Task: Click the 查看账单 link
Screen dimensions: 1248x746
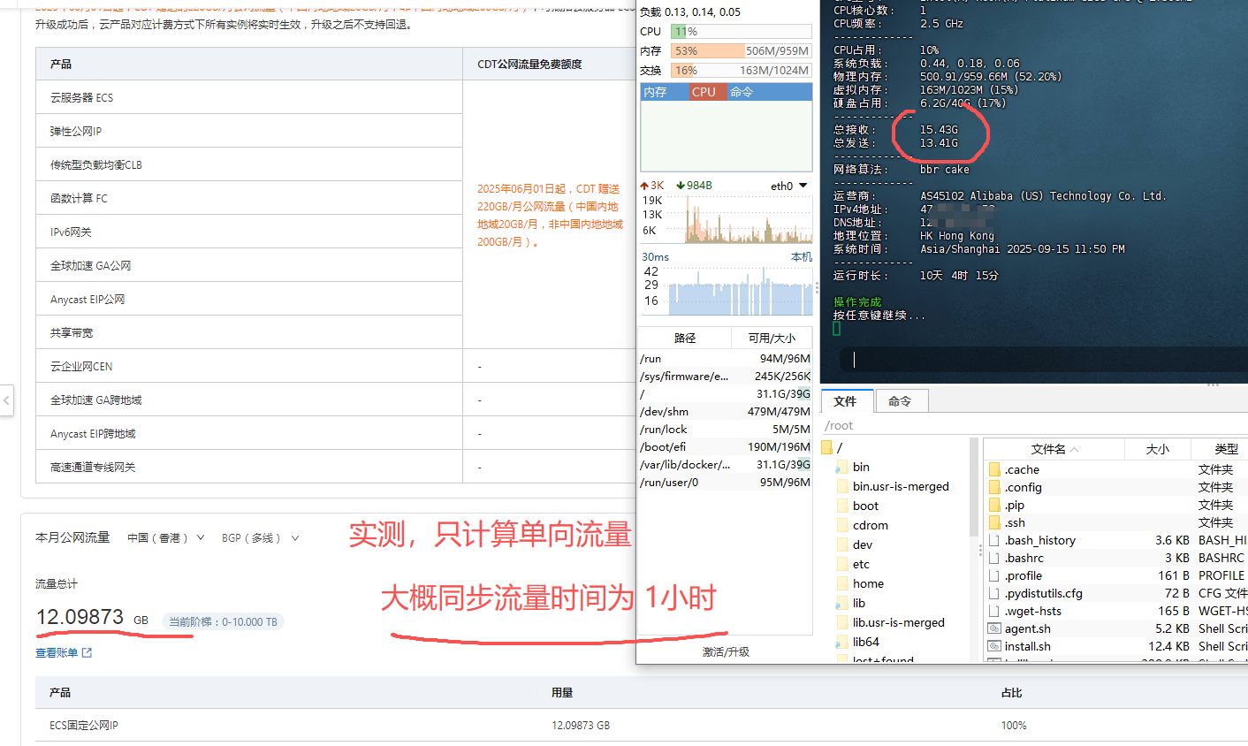Action: [x=57, y=653]
